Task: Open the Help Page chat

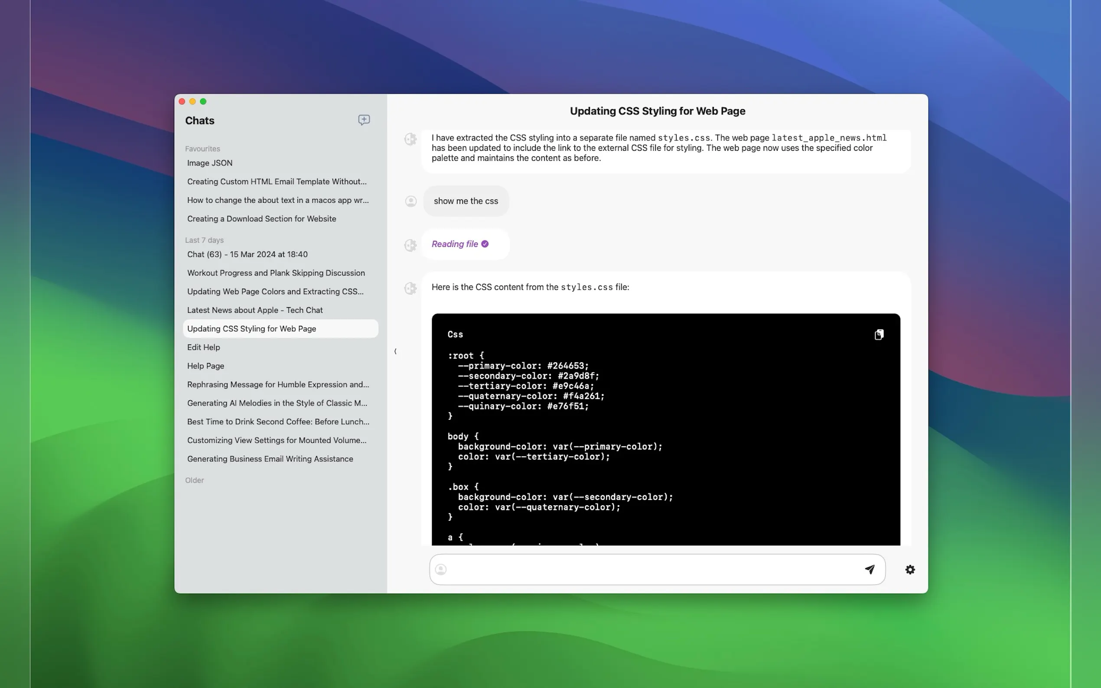Action: pos(206,366)
